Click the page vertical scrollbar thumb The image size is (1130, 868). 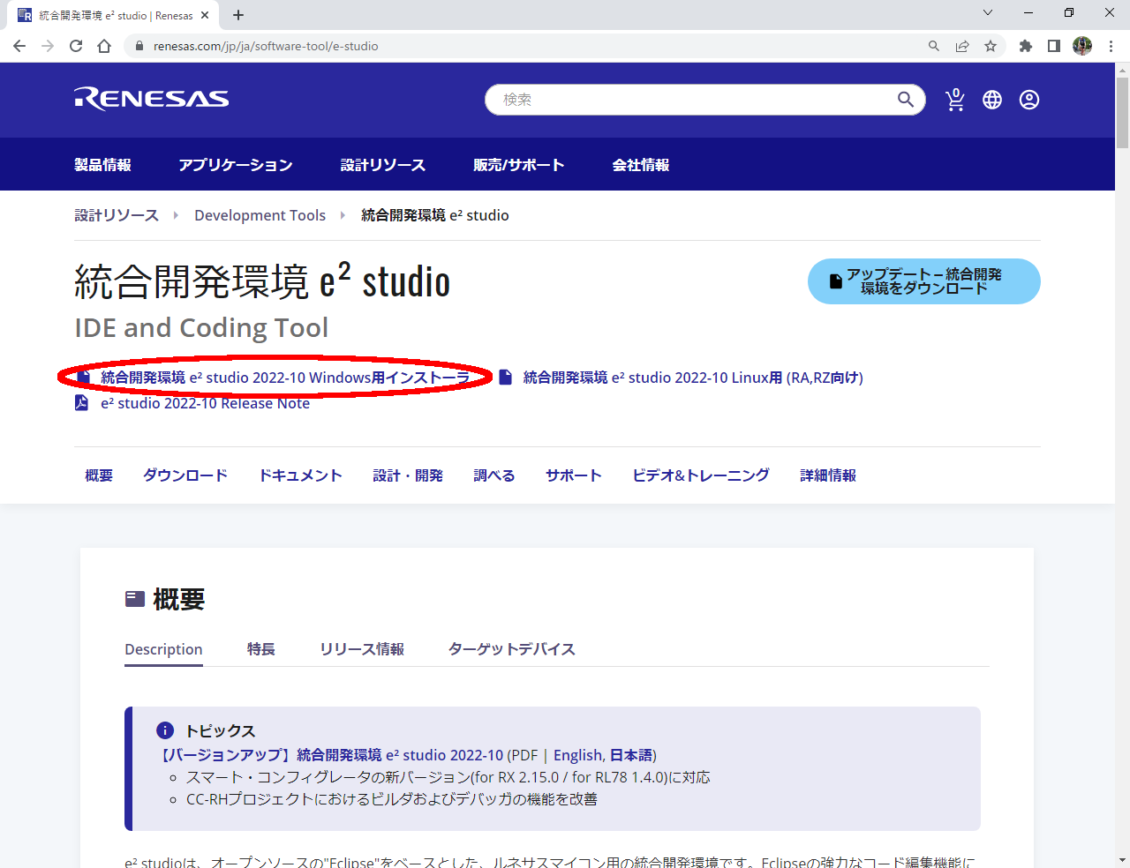pos(1122,113)
